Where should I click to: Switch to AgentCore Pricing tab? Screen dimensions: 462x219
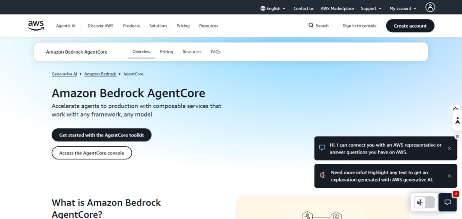click(x=166, y=52)
